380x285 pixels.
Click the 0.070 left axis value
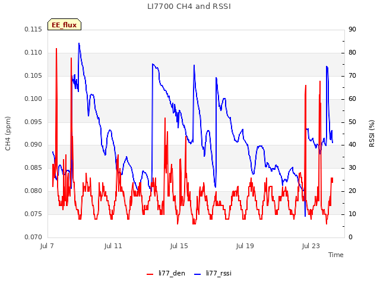click(x=33, y=237)
